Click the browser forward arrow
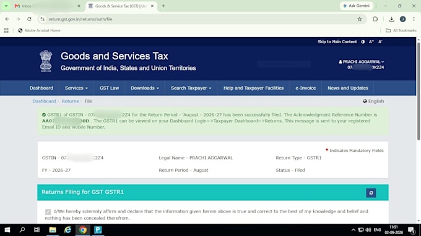Image resolution: width=421 pixels, height=236 pixels. [x=18, y=19]
